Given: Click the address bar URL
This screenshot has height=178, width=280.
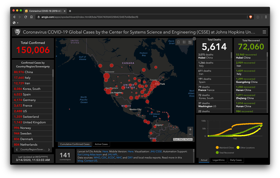Looking at the screenshot, I should tap(90, 17).
